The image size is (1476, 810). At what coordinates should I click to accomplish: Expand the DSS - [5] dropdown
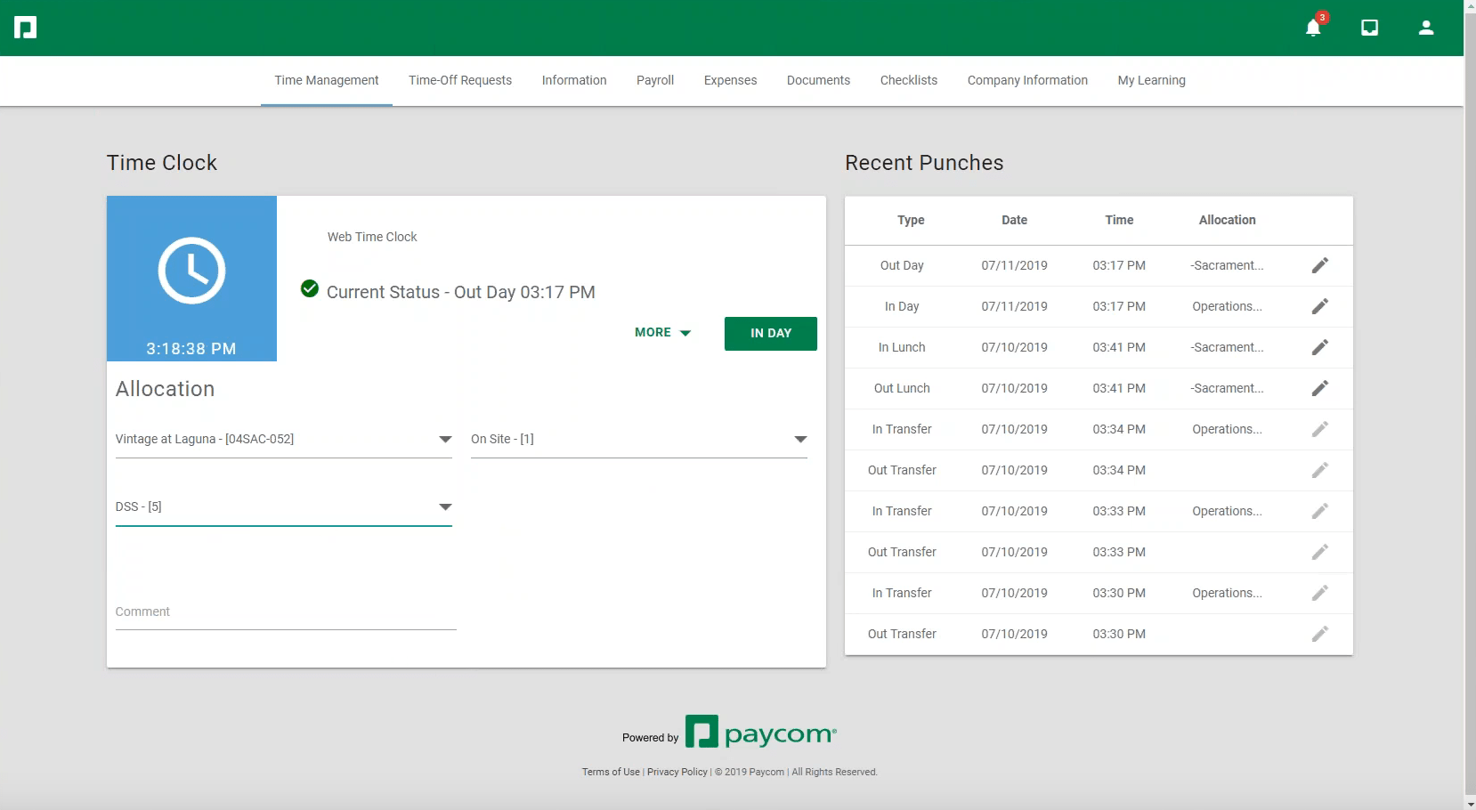283,507
